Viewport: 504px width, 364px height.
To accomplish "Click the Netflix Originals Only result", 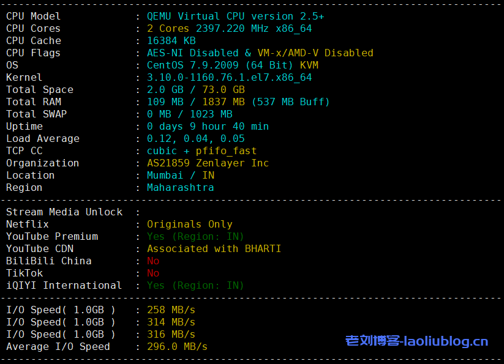I will tap(189, 225).
